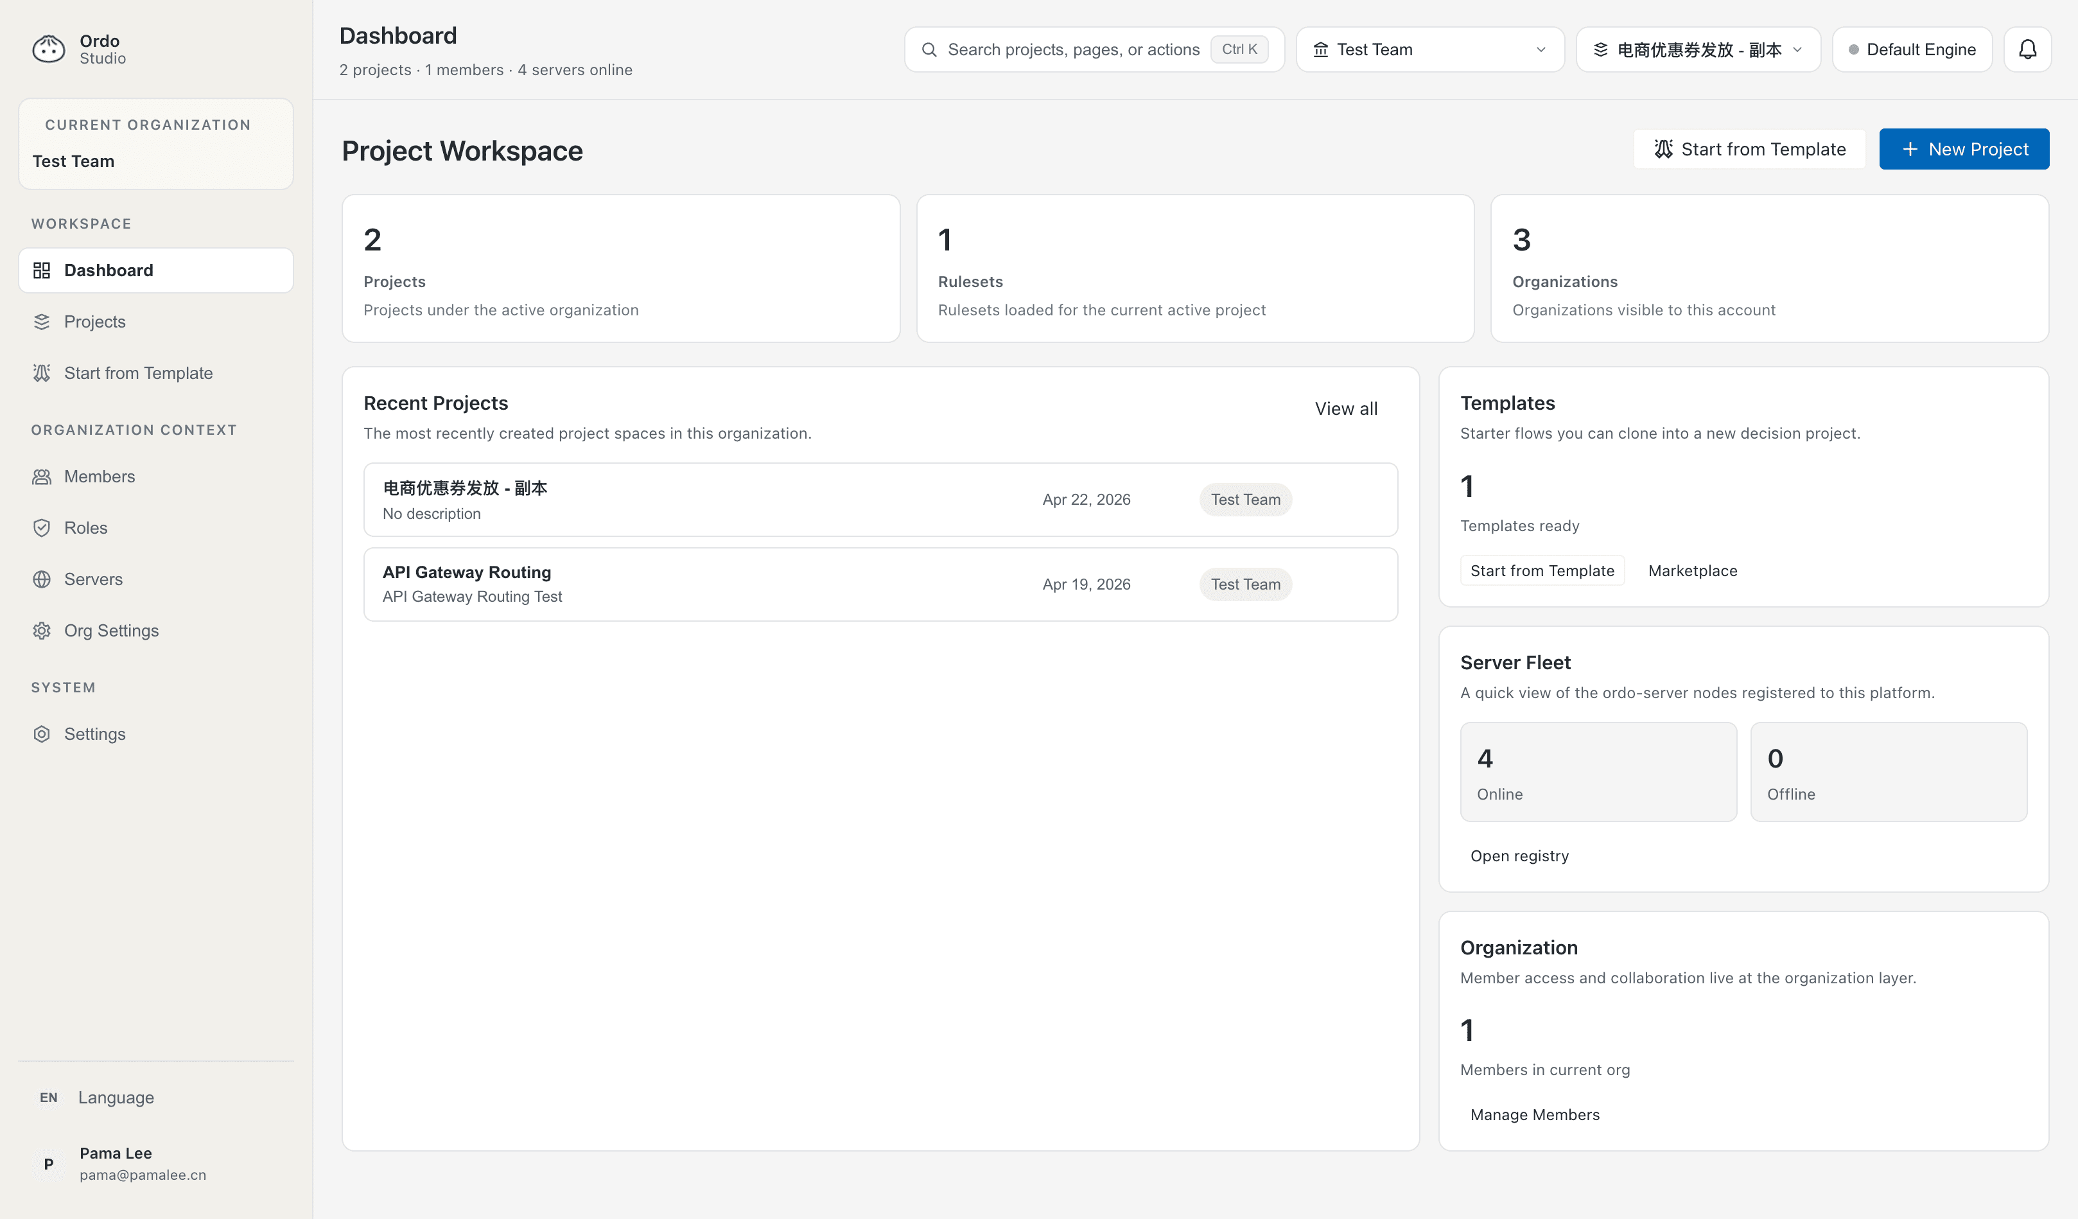2078x1219 pixels.
Task: Navigate to Members page
Action: click(156, 477)
